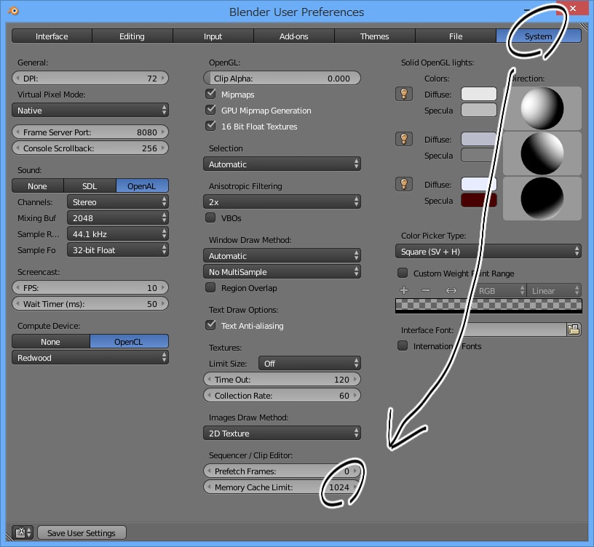Select OpenAL sound device
The height and width of the screenshot is (547, 594).
(142, 186)
